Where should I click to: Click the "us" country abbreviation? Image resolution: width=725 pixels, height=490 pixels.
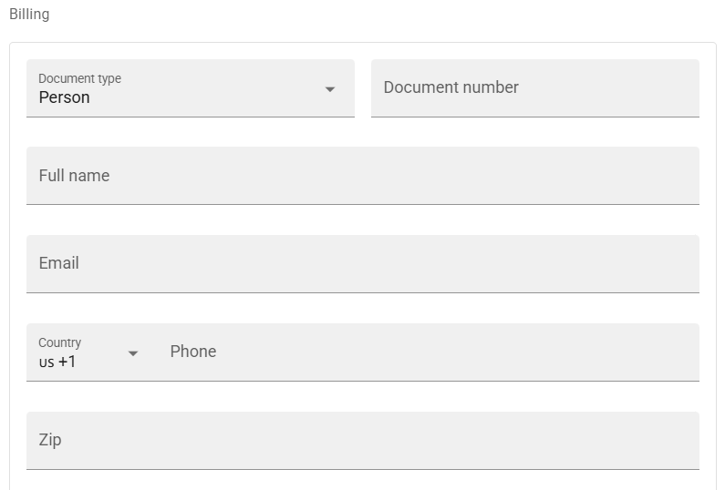click(46, 362)
